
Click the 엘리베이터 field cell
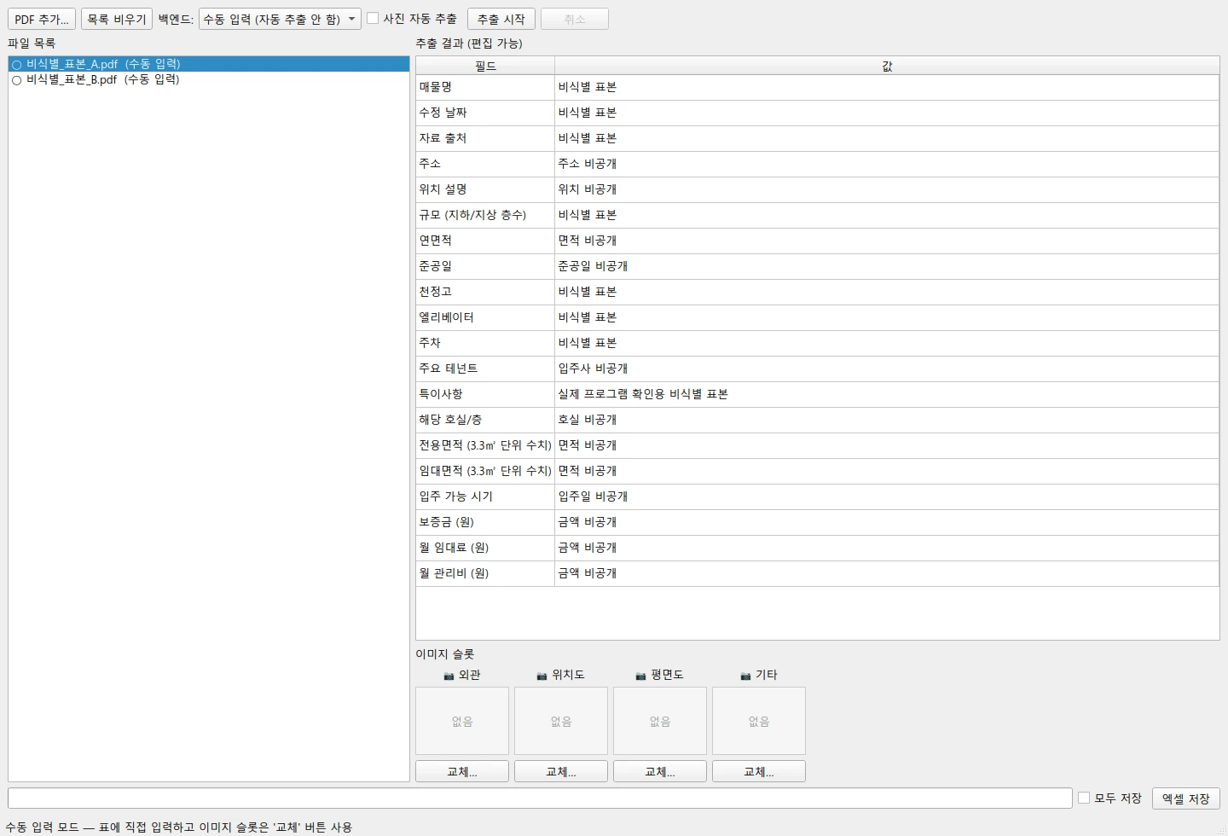pyautogui.click(x=485, y=317)
